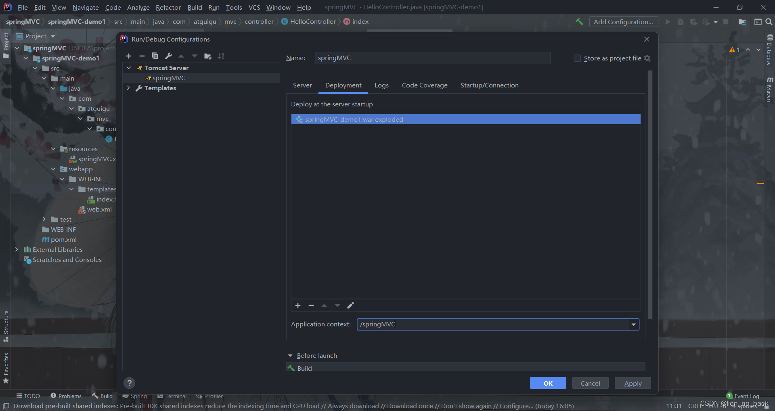Move deployment artifact up arrow

tap(324, 305)
